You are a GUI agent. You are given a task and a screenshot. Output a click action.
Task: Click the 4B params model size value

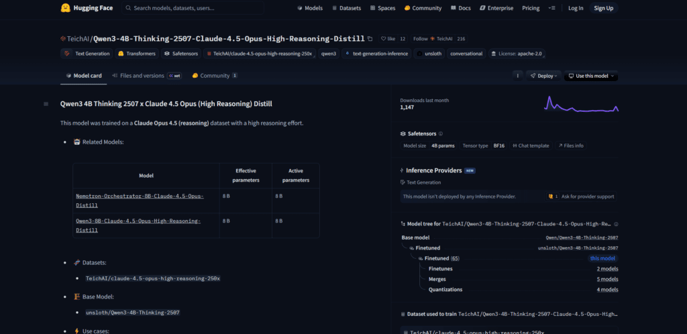[443, 146]
